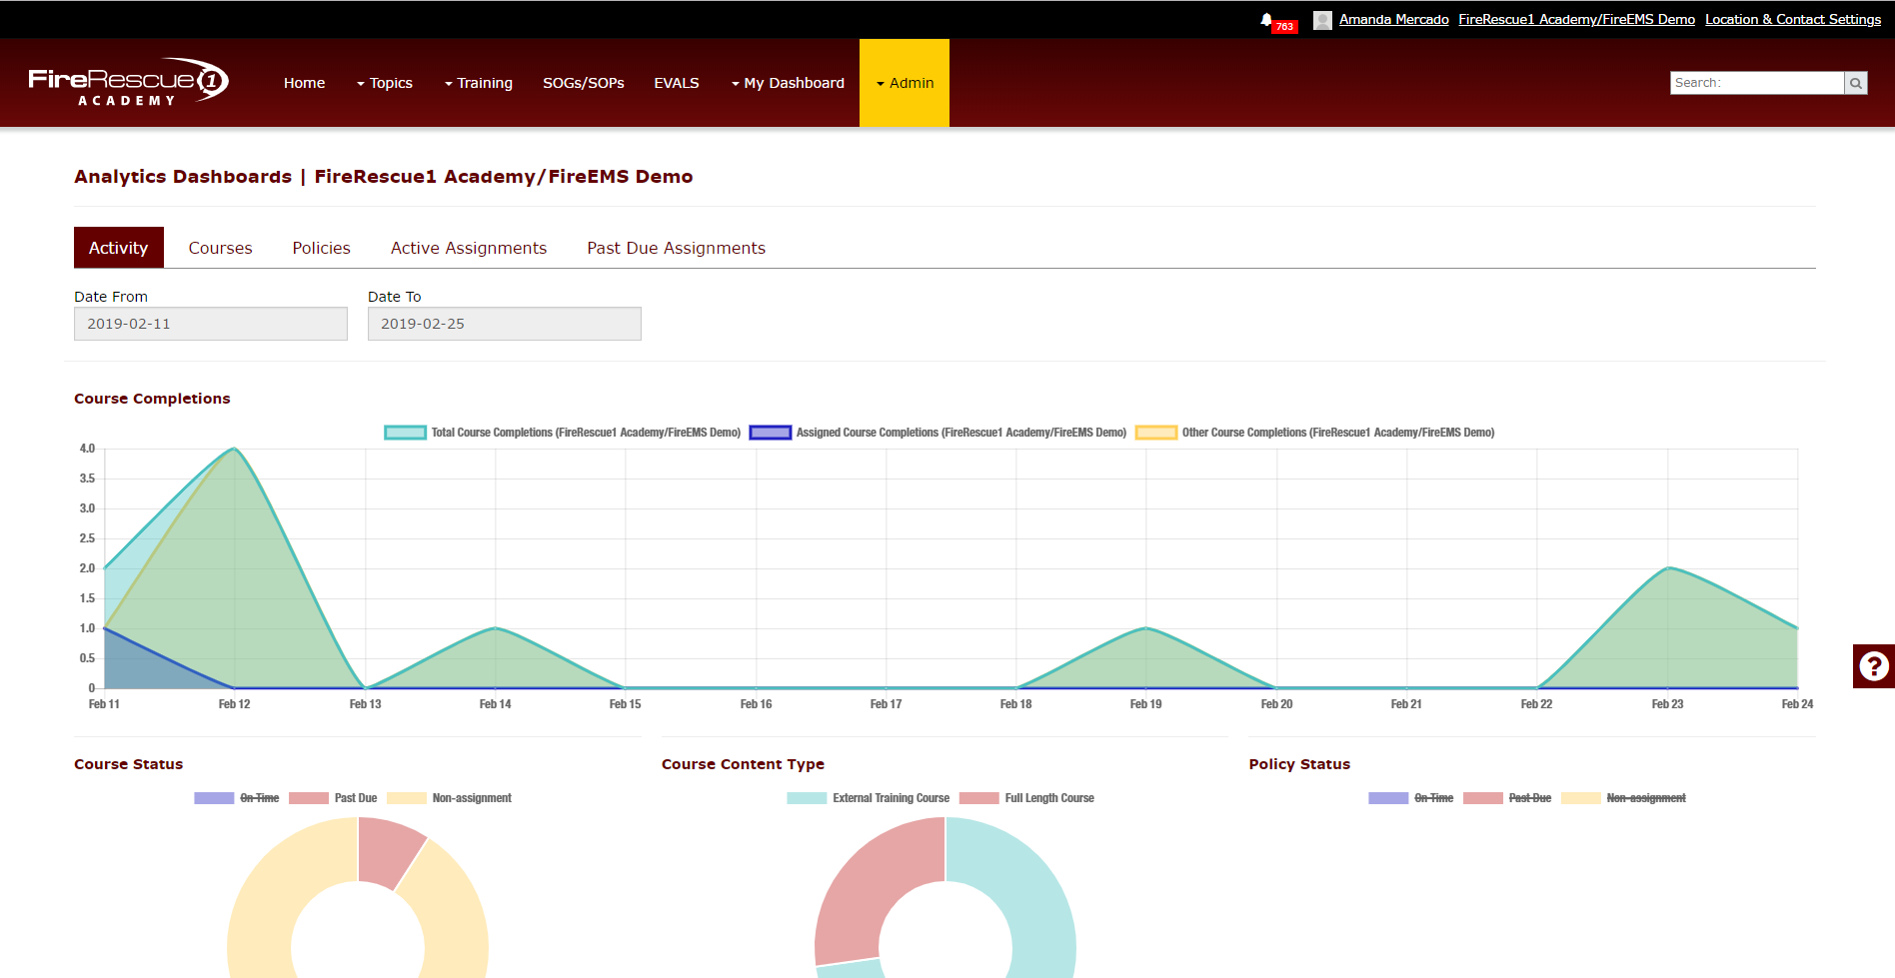
Task: Go to the Home menu item
Action: 304,83
